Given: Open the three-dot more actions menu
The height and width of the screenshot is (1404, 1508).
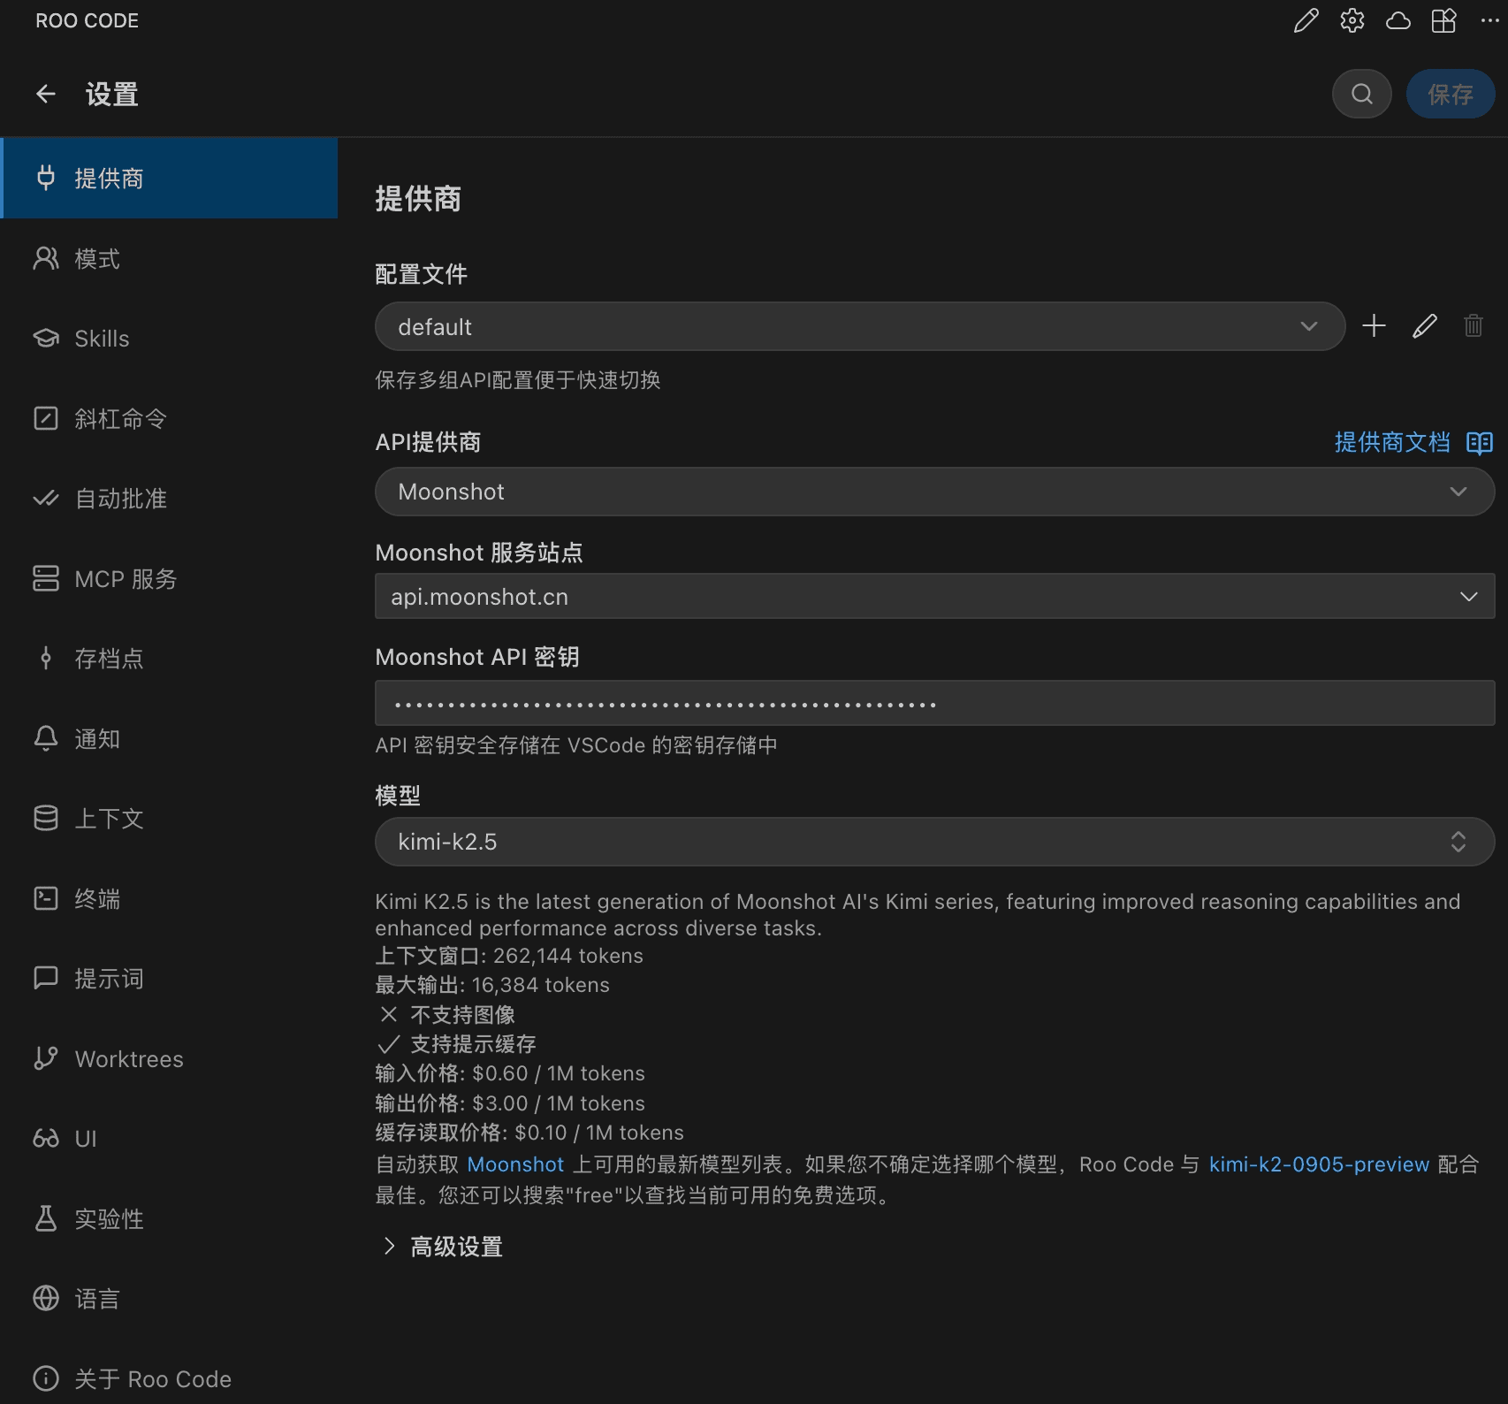Looking at the screenshot, I should (1489, 20).
